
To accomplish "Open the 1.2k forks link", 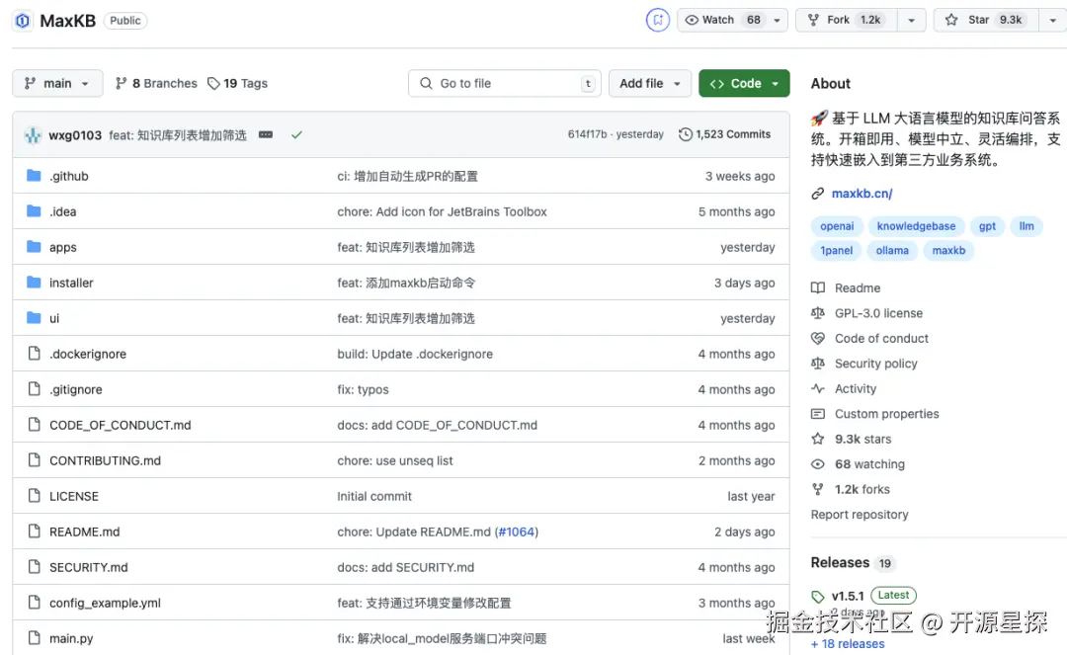I will (862, 489).
